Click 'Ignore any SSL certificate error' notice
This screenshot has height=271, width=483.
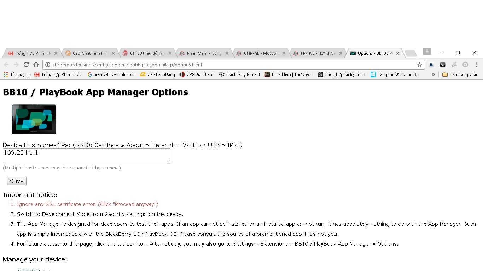coord(88,204)
